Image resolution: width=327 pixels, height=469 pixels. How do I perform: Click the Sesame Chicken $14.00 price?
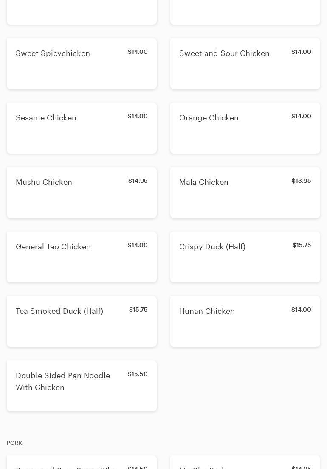coord(138,116)
